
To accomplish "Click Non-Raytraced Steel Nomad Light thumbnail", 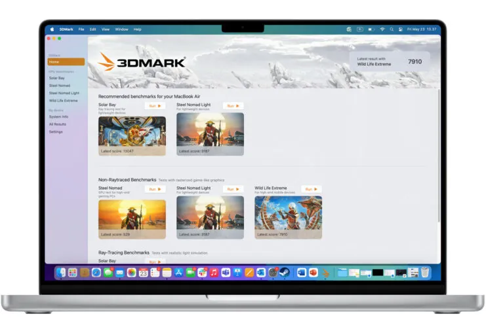I will point(210,217).
